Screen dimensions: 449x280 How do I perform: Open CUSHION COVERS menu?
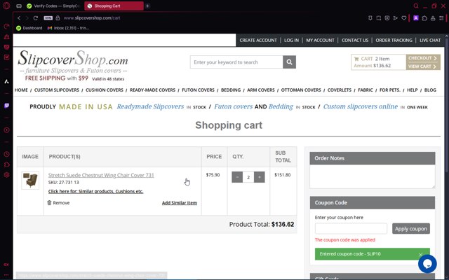click(105, 90)
